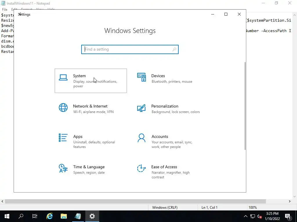The width and height of the screenshot is (297, 222).
Task: Open taskbar Search magnifier
Action: [x=21, y=216]
